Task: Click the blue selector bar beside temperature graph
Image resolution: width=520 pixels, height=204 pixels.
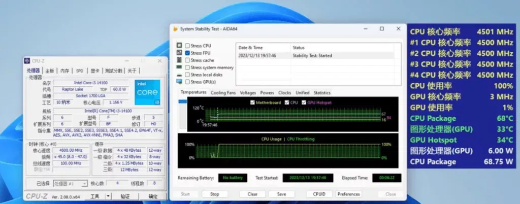Action: coord(183,101)
